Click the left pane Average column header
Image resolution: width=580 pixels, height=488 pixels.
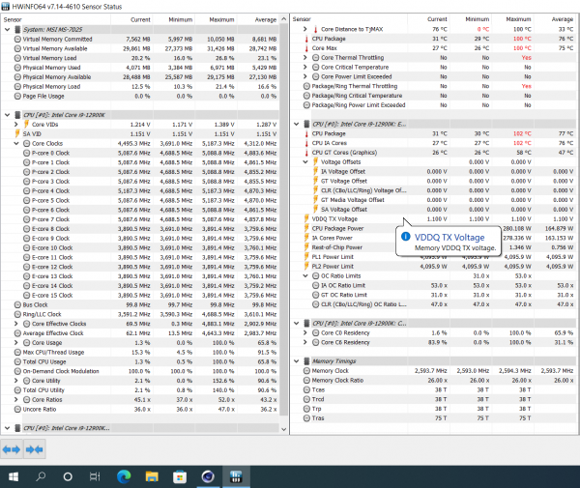pyautogui.click(x=258, y=19)
